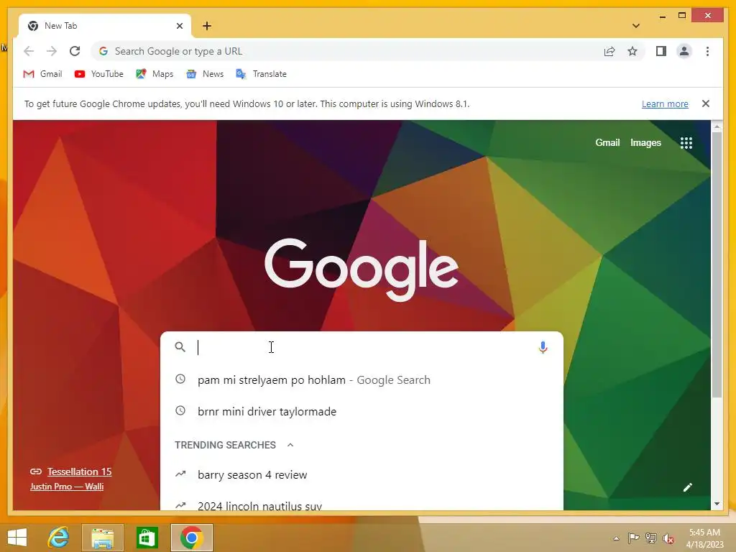Select suggestion pam mi strelyaem po hohlam
Screen dimensions: 736x552
click(x=362, y=379)
